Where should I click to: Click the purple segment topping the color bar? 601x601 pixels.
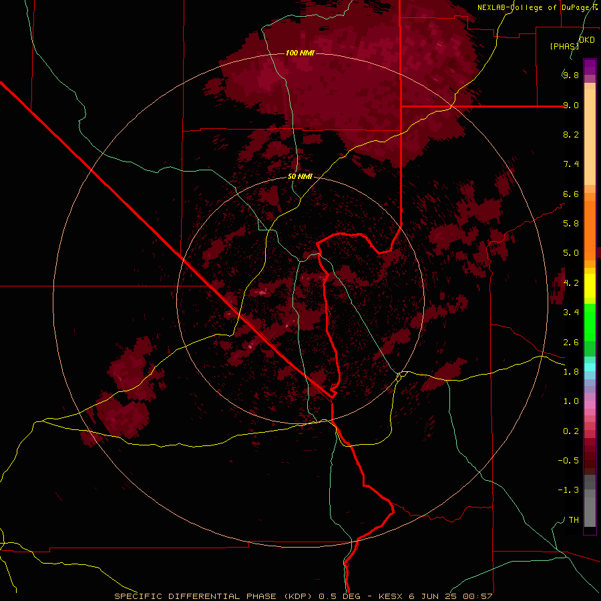(x=590, y=67)
